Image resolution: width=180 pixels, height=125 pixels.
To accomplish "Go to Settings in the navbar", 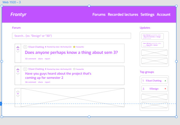I will pyautogui.click(x=147, y=15).
